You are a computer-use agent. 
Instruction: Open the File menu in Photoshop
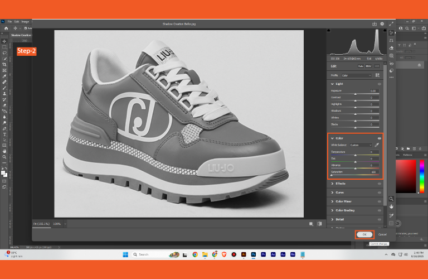[x=9, y=22]
